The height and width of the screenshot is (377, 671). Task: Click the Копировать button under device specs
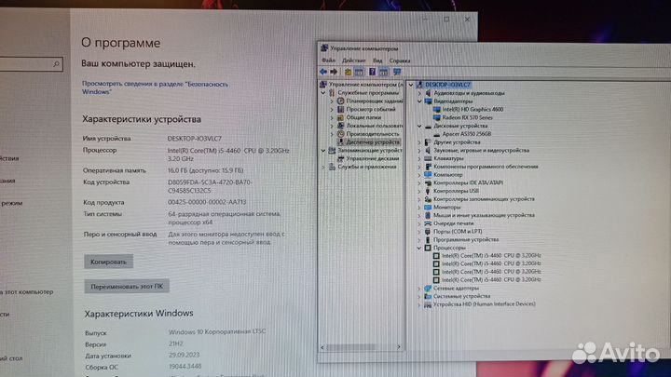pyautogui.click(x=108, y=262)
